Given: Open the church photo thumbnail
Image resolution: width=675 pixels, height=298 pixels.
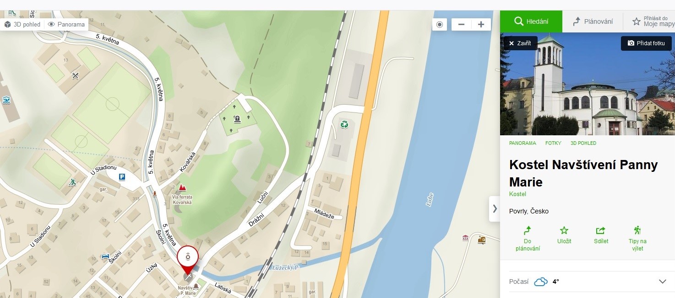Looking at the screenshot, I should click(588, 84).
